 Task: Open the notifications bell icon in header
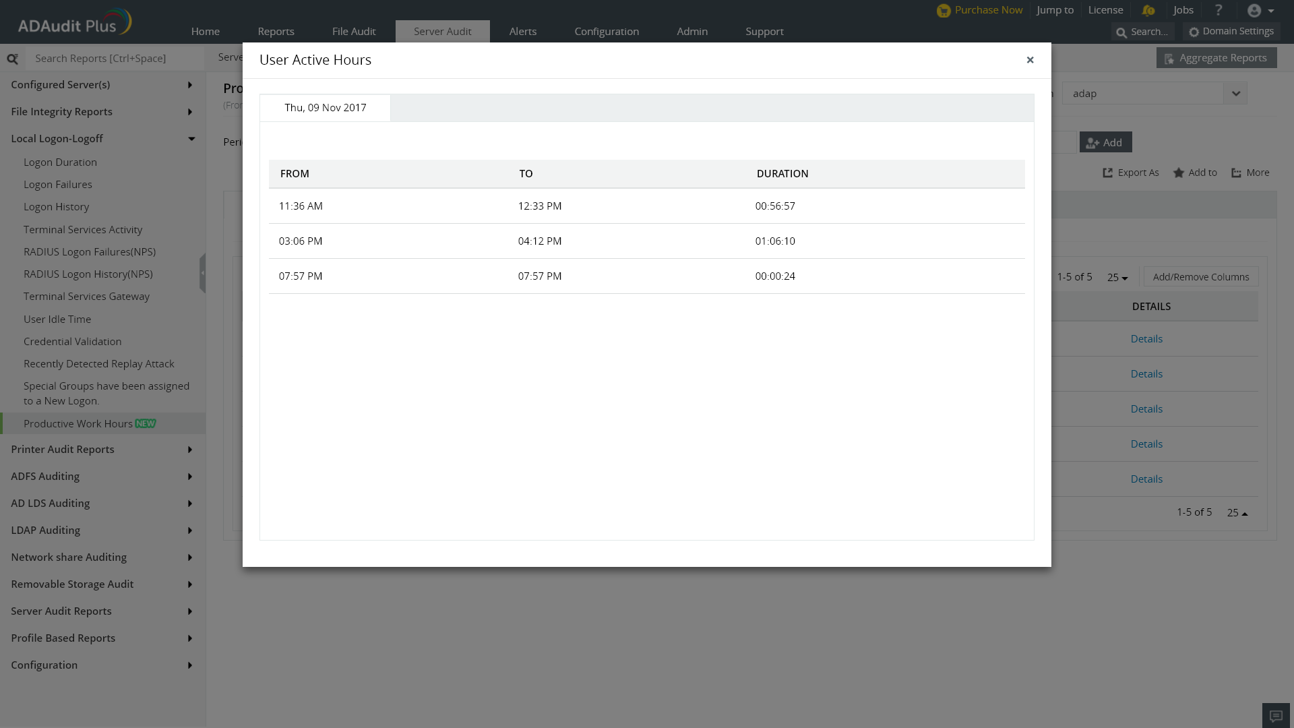(1148, 10)
